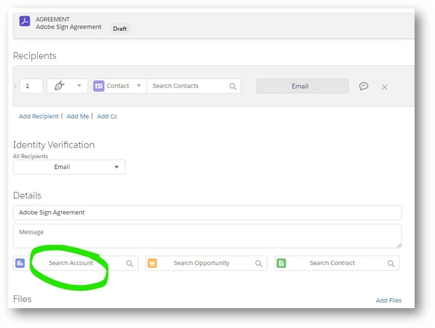Click the Recipients section heading
Image resolution: width=435 pixels, height=328 pixels.
35,56
